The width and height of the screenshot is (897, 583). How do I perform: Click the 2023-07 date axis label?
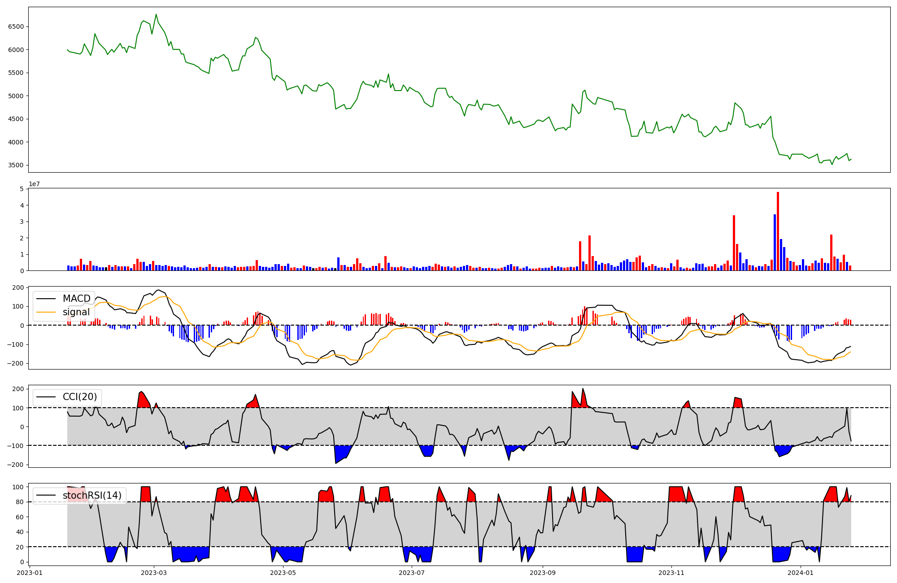[411, 573]
